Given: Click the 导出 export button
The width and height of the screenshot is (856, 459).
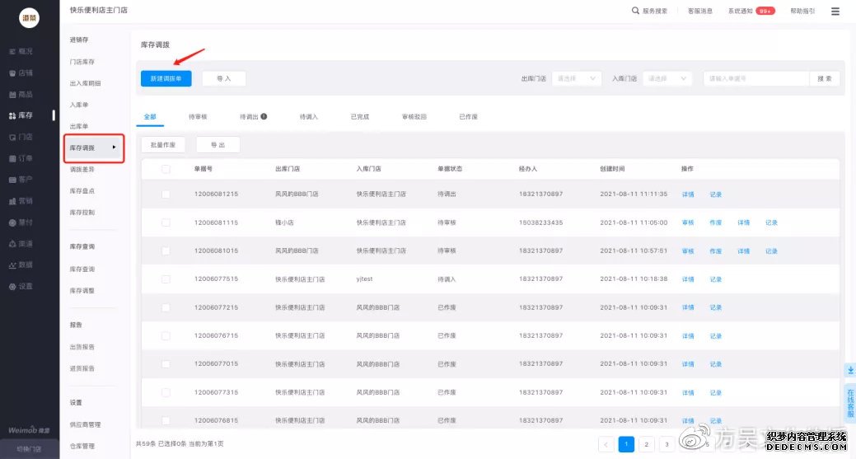Looking at the screenshot, I should tap(218, 145).
